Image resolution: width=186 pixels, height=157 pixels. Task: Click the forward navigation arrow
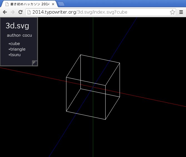pyautogui.click(x=13, y=12)
